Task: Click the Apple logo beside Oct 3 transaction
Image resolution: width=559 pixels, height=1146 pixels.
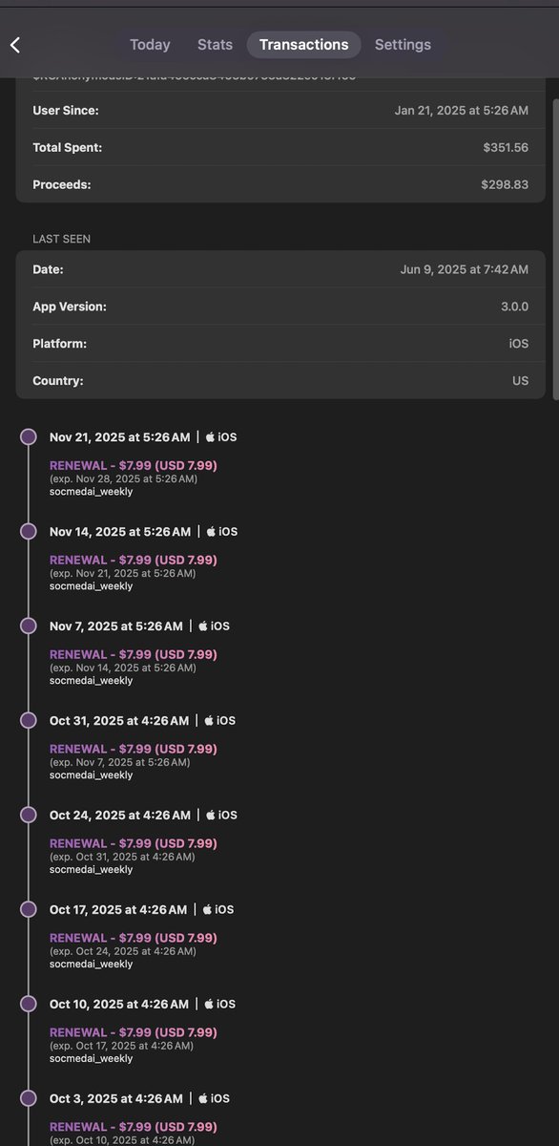Action: click(x=203, y=1098)
